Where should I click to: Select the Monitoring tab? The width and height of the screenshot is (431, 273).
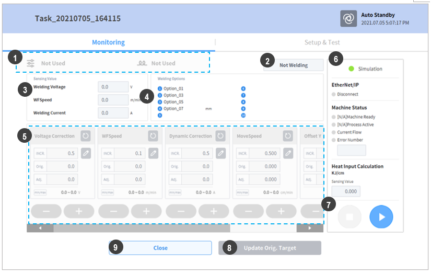[108, 42]
